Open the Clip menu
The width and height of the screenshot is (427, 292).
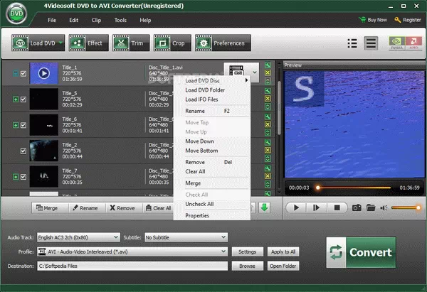click(x=96, y=20)
